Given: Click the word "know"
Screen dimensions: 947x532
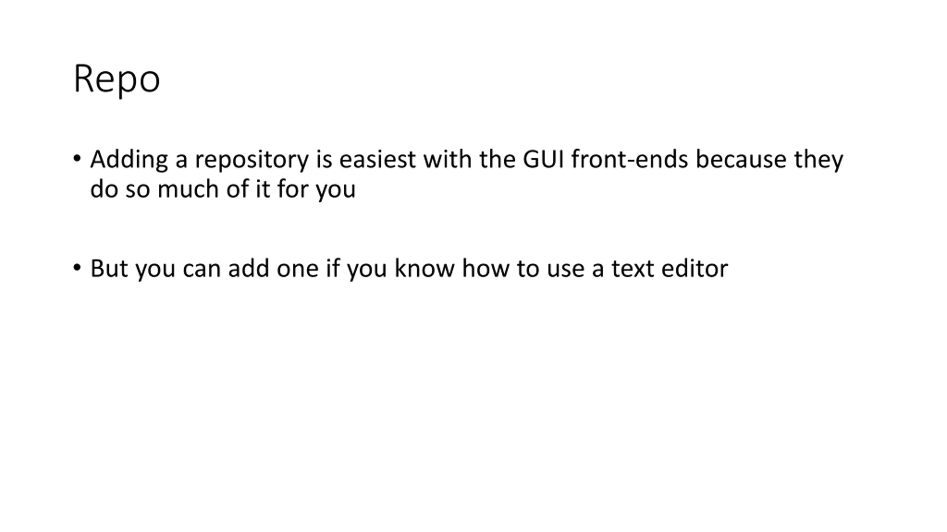Looking at the screenshot, I should (424, 268).
